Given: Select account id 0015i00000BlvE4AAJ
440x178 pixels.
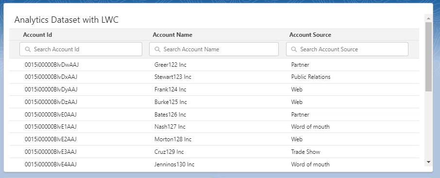Looking at the screenshot, I should pos(51,164).
